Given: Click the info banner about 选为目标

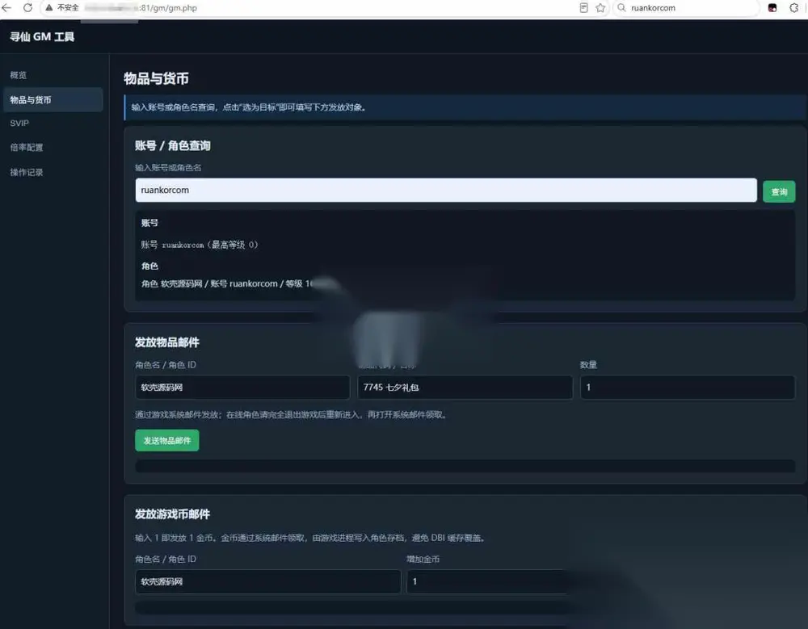Looking at the screenshot, I should (465, 107).
